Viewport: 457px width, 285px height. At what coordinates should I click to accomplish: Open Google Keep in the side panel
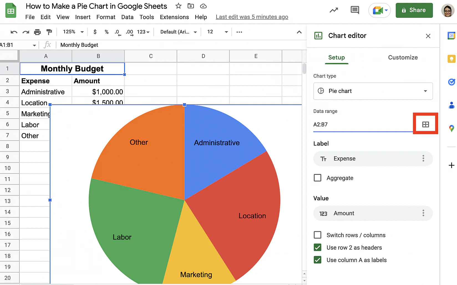[451, 59]
